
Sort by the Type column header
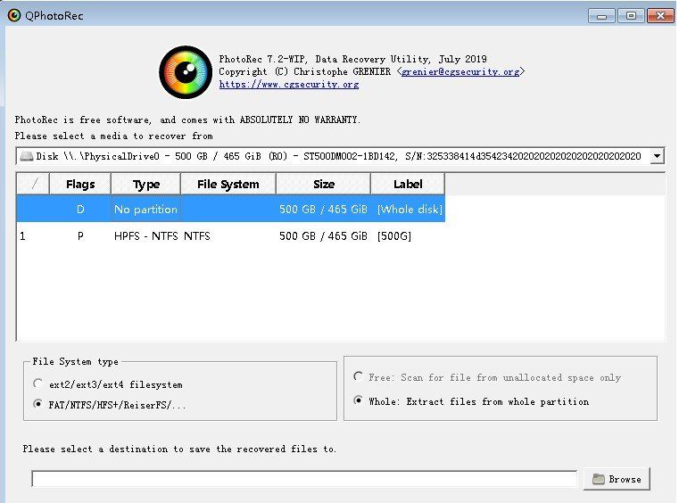[x=146, y=184]
